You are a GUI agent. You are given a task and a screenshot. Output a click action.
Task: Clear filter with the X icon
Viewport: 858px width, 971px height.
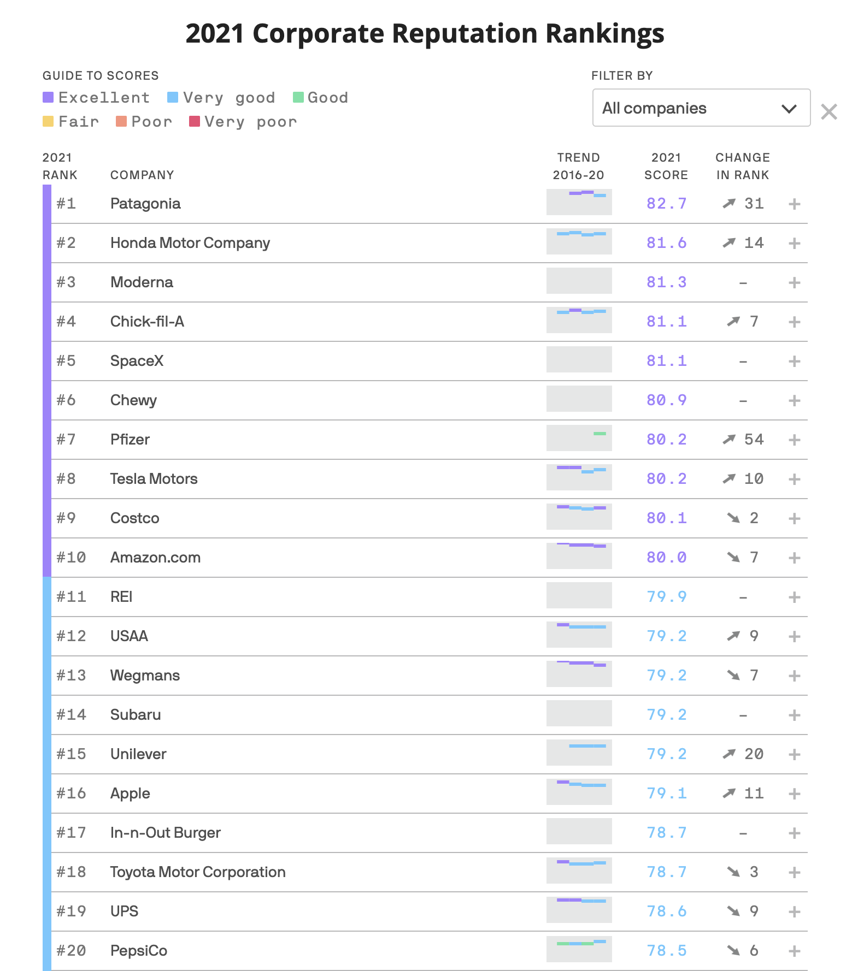(x=829, y=112)
